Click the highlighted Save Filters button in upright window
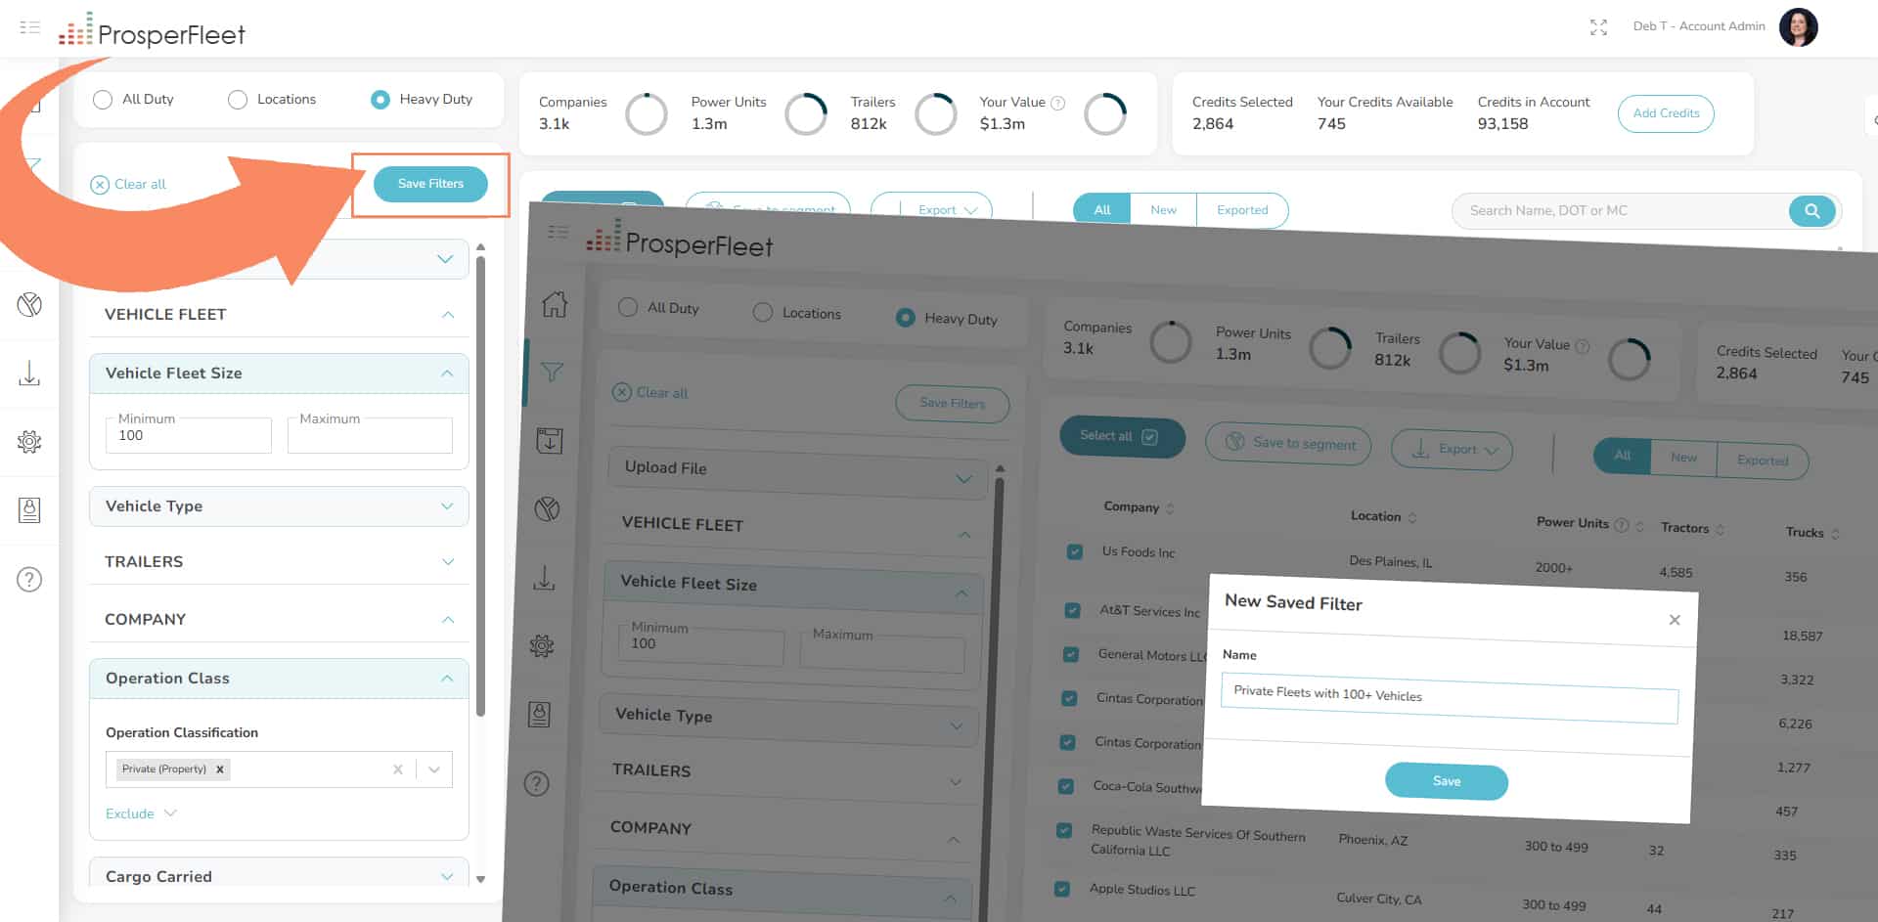 point(430,184)
